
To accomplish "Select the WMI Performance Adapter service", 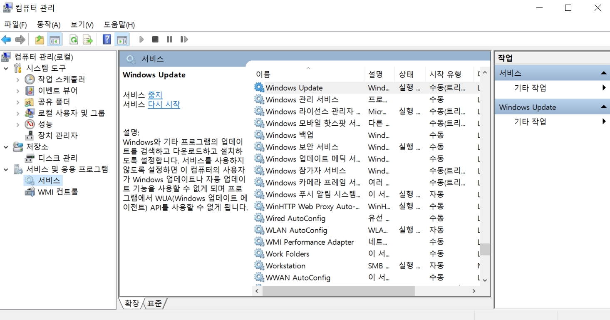I will pos(366,242).
